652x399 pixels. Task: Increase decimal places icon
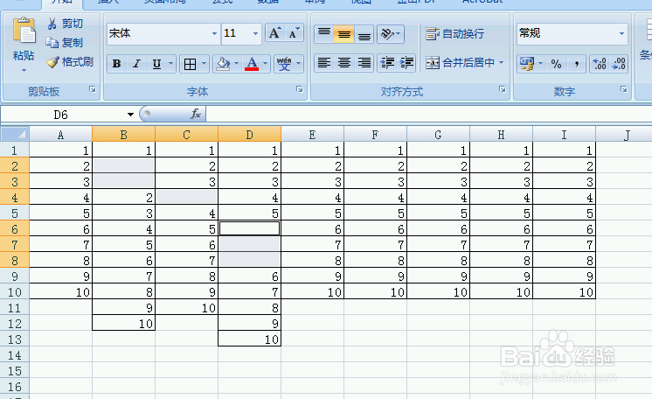[x=600, y=64]
